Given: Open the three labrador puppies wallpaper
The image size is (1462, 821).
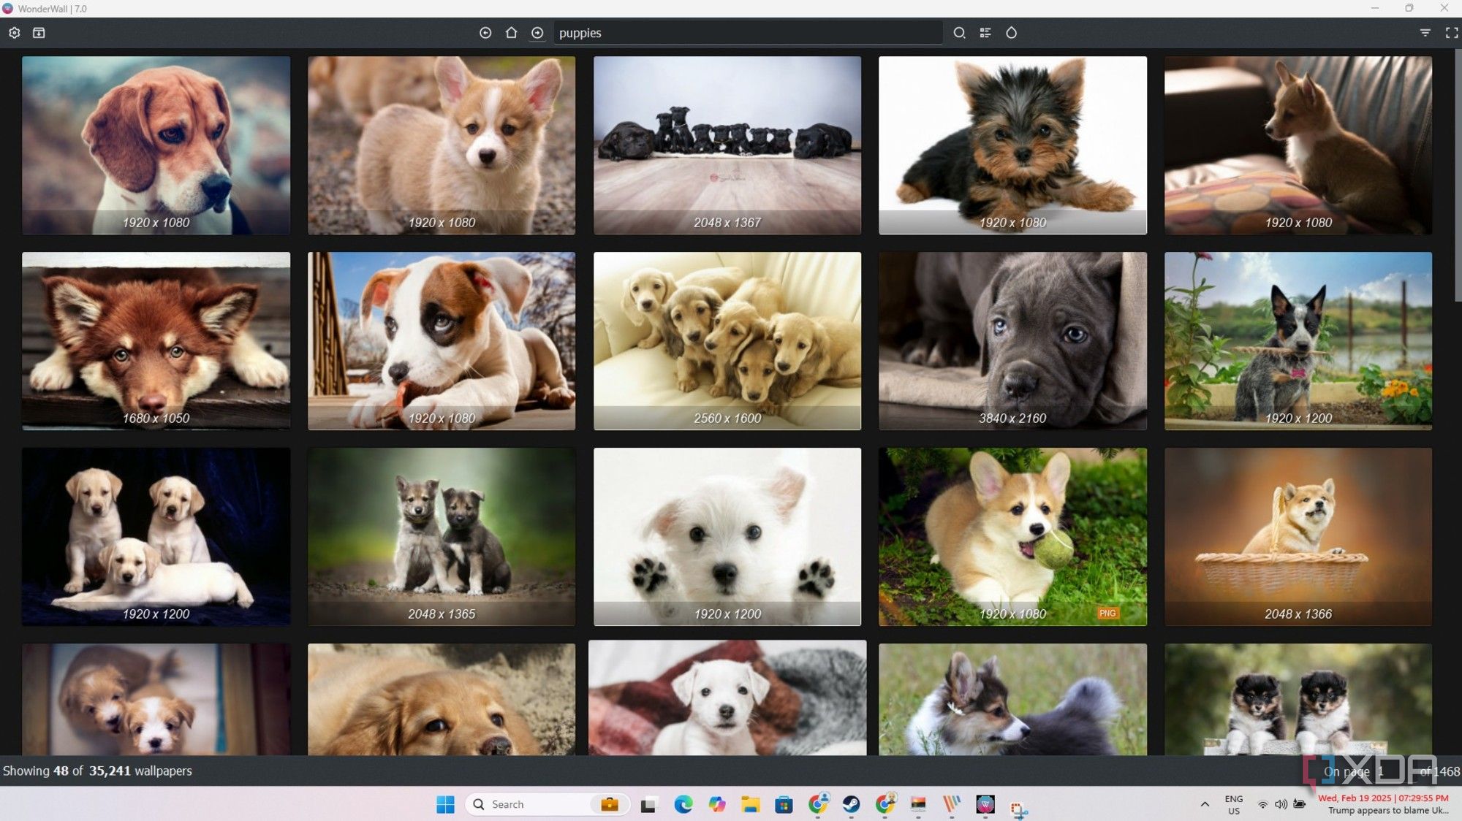Looking at the screenshot, I should pyautogui.click(x=156, y=537).
